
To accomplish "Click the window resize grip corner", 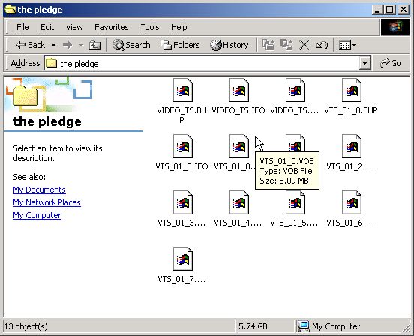I will click(x=406, y=328).
